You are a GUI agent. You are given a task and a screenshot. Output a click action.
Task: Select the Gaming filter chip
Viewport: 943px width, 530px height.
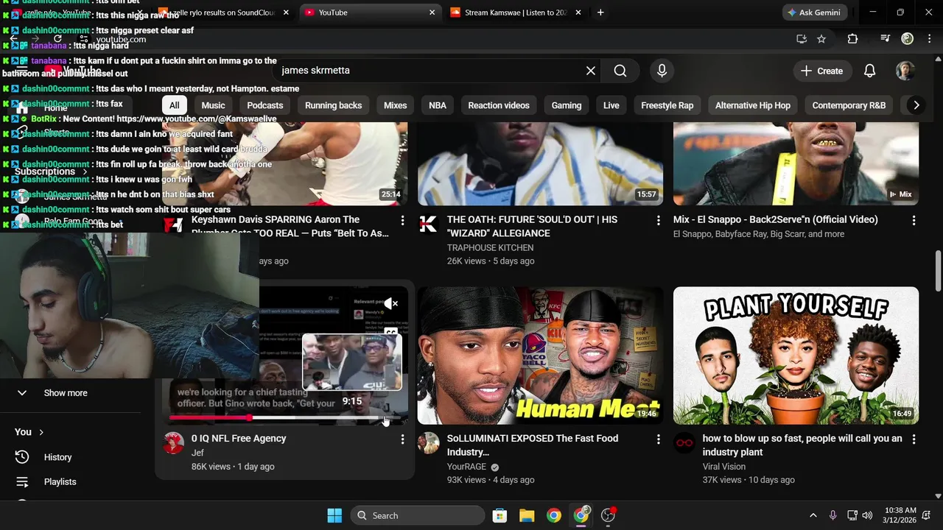(567, 105)
